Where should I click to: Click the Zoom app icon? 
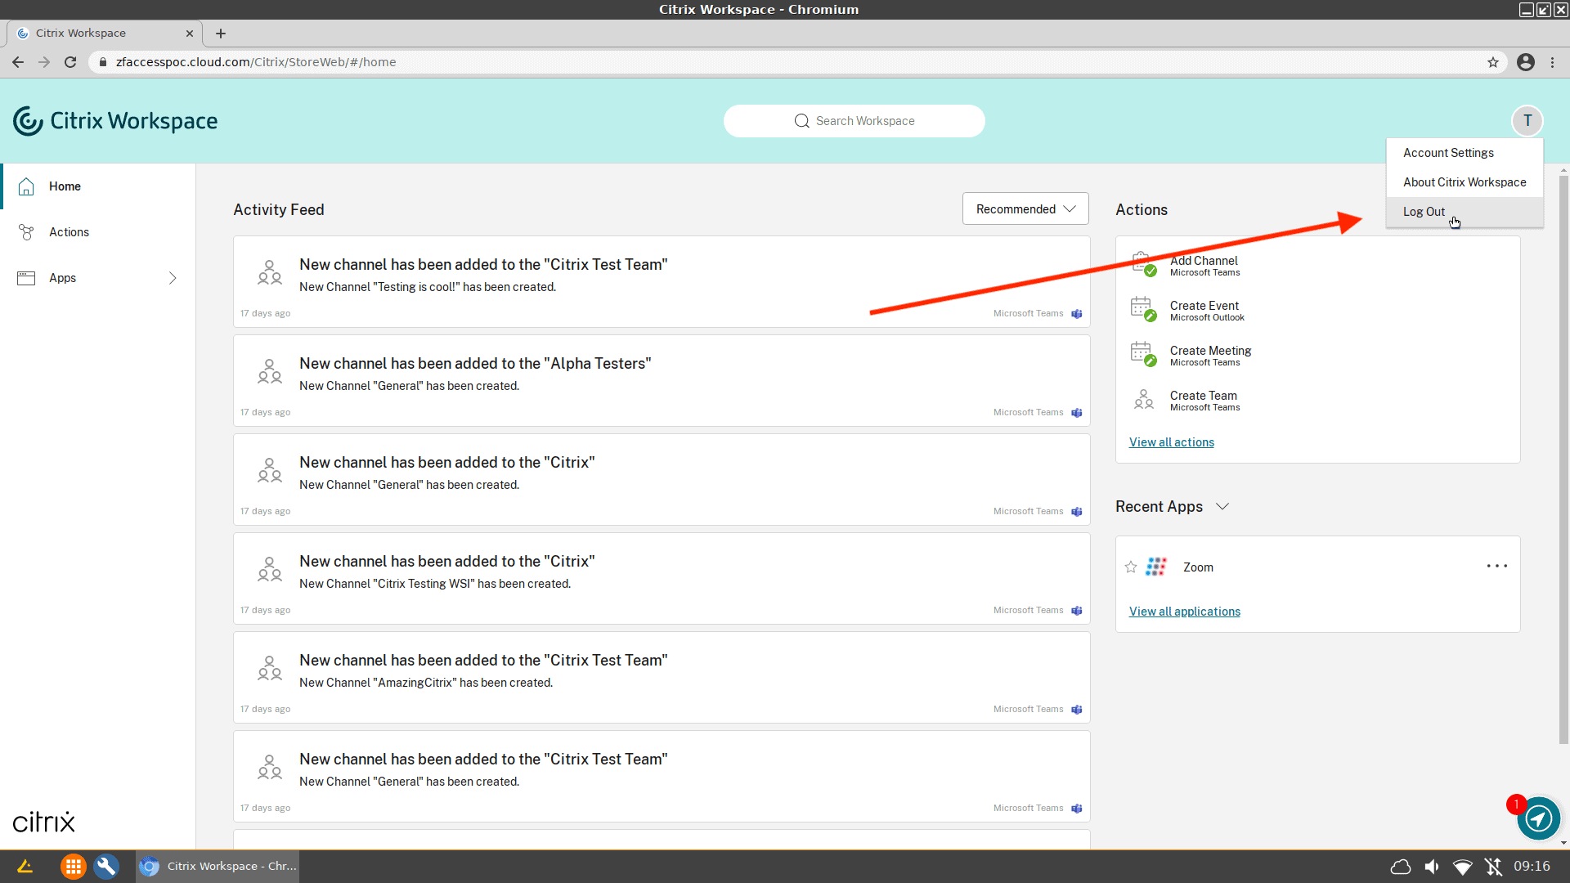pyautogui.click(x=1156, y=567)
